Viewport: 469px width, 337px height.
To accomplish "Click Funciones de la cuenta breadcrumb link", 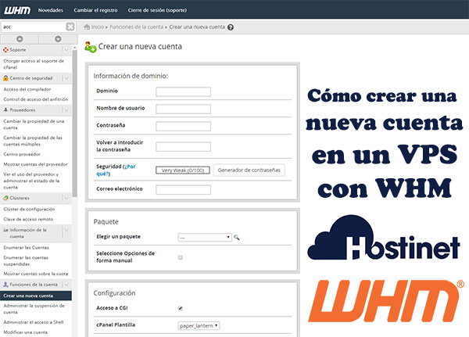I will [136, 27].
